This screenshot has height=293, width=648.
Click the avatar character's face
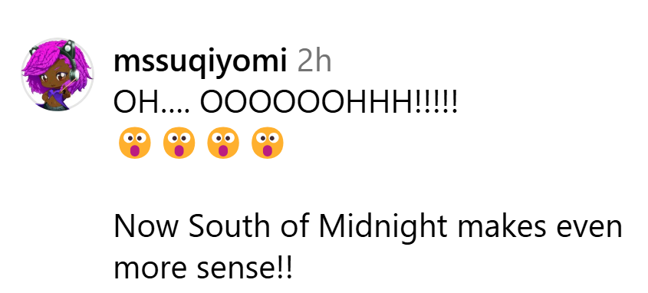click(x=54, y=78)
